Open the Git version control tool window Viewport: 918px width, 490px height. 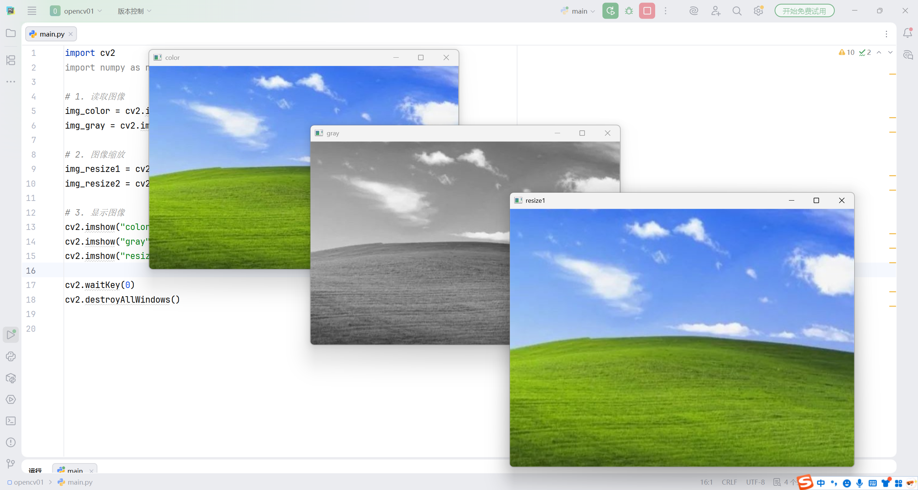(x=11, y=464)
